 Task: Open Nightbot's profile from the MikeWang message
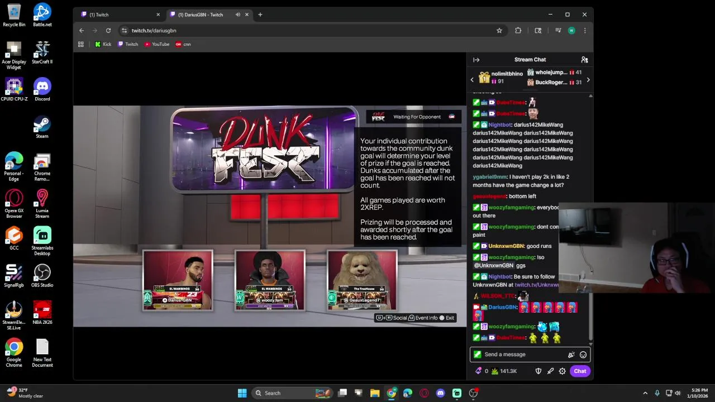click(x=499, y=125)
